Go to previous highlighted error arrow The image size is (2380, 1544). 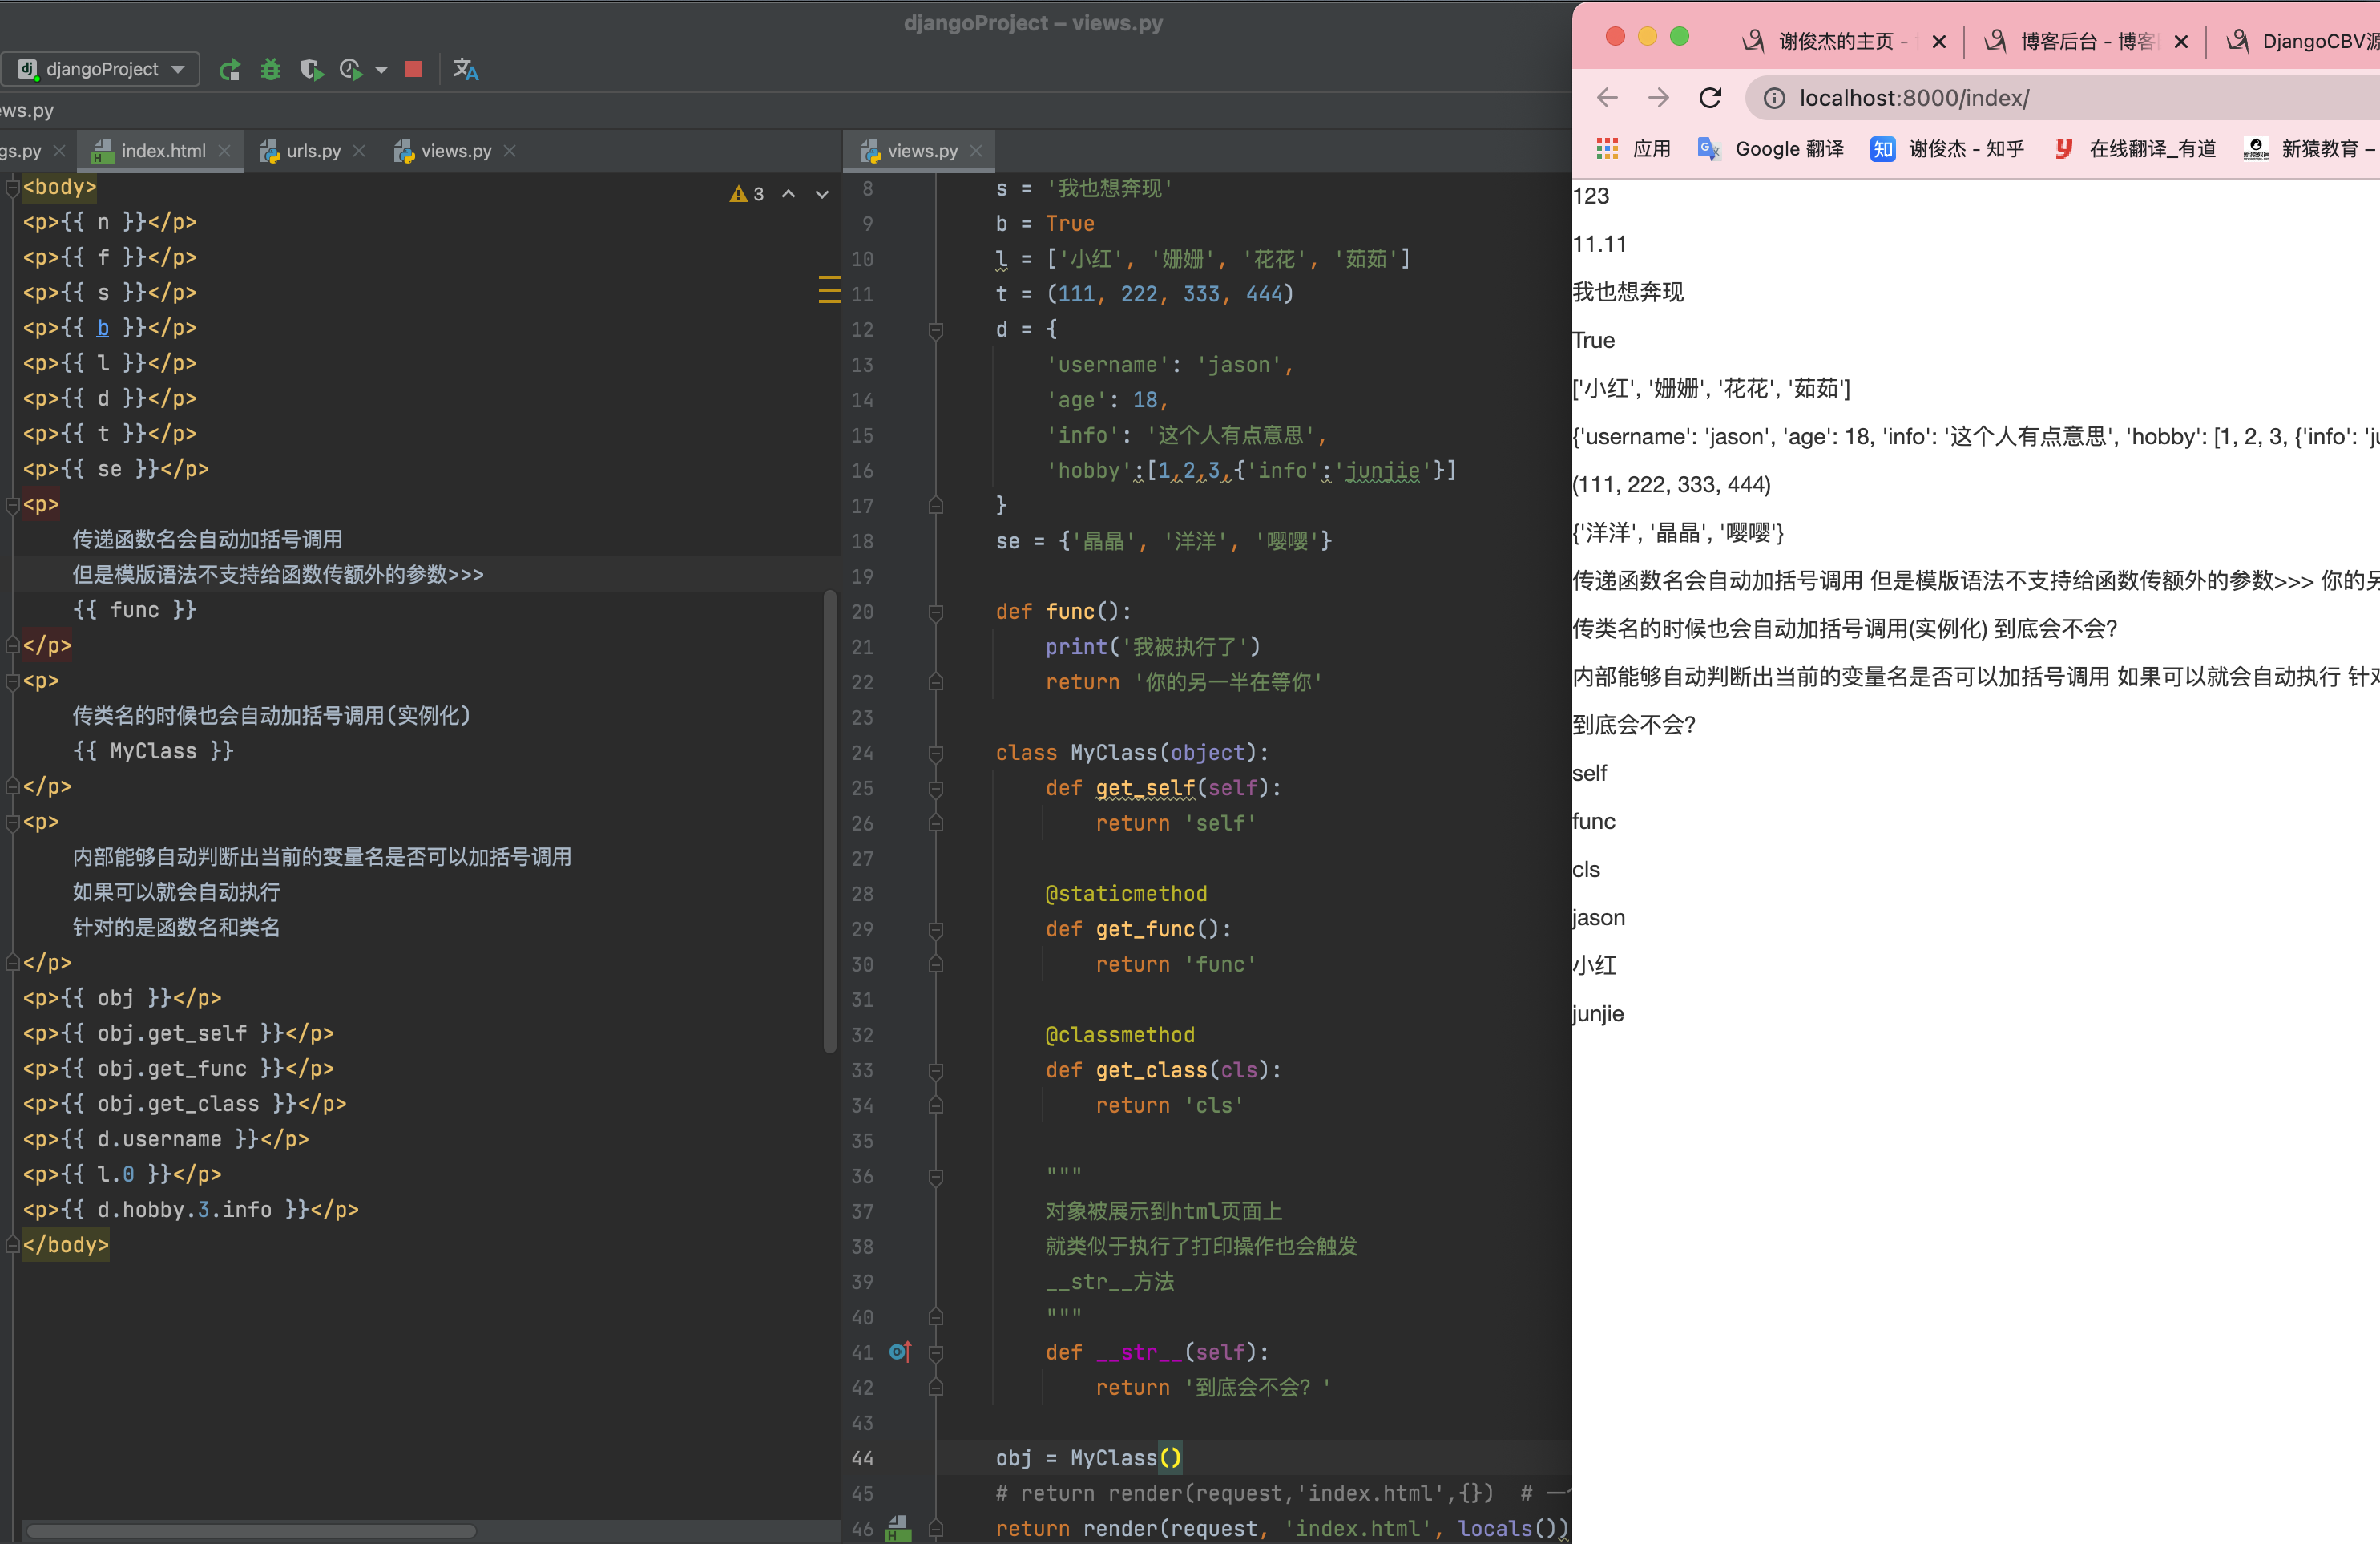point(789,194)
